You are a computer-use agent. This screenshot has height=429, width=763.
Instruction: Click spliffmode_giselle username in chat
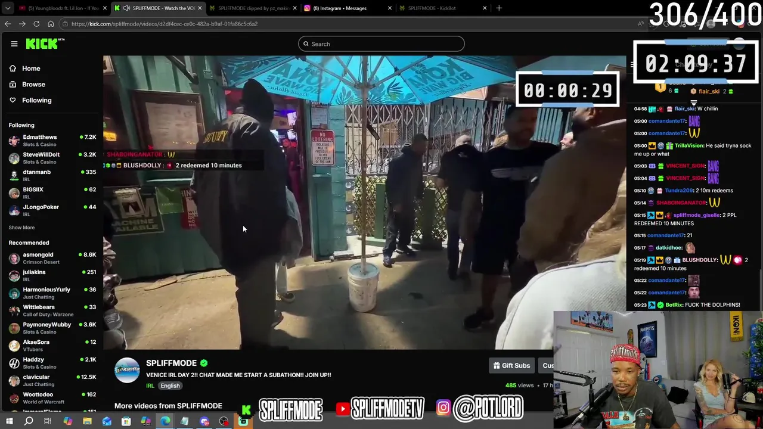[696, 215]
